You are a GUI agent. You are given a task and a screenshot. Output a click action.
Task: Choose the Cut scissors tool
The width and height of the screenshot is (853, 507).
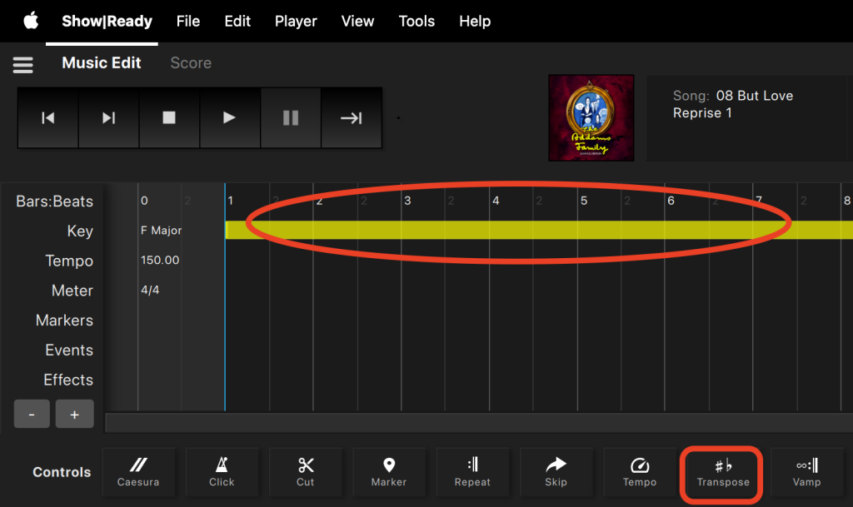click(306, 472)
